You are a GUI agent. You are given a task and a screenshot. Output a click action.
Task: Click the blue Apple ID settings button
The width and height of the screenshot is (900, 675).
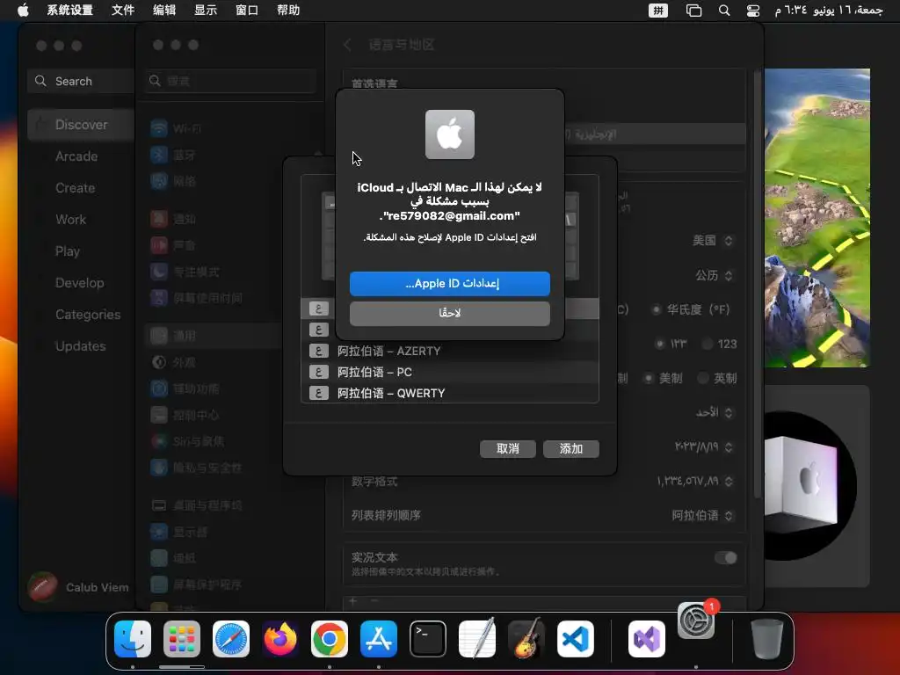449,284
